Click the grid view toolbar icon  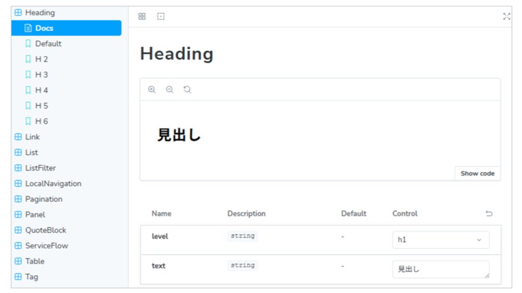click(x=142, y=16)
